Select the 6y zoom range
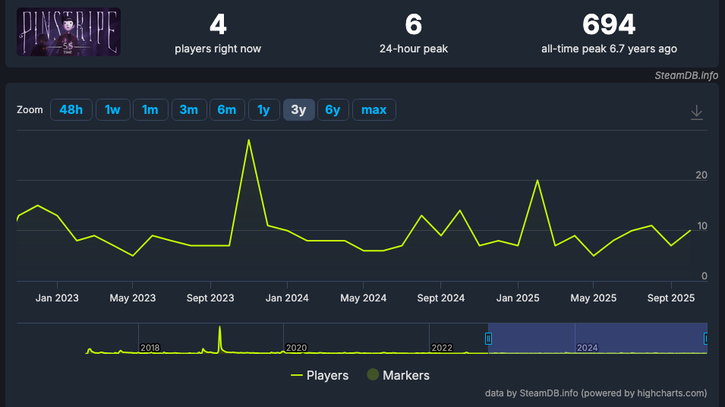 tap(333, 109)
